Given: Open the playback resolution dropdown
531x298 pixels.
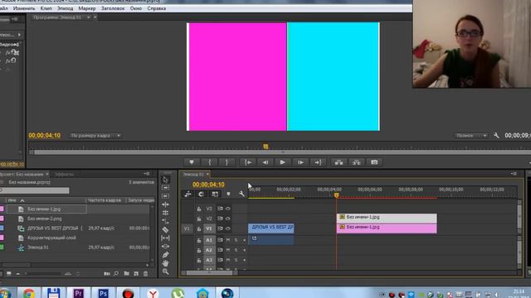Looking at the screenshot, I should click(x=470, y=136).
